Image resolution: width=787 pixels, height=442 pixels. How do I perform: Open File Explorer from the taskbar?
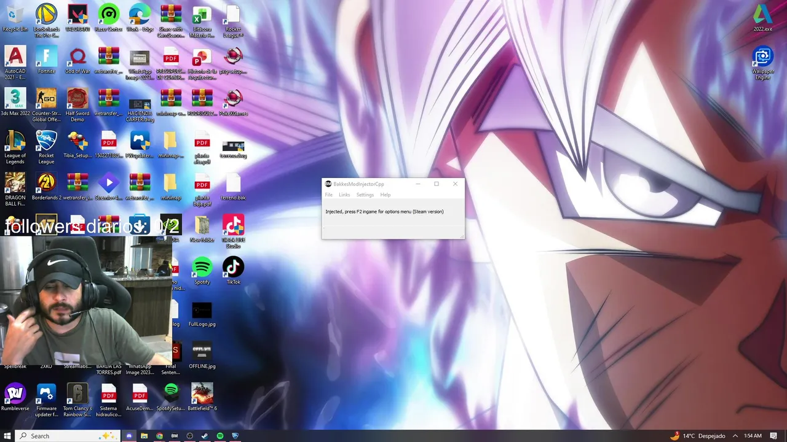click(144, 436)
